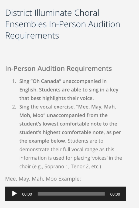
Task: Click the text Sing "Oh Canada" unaccompanied in
Action: click(63, 81)
